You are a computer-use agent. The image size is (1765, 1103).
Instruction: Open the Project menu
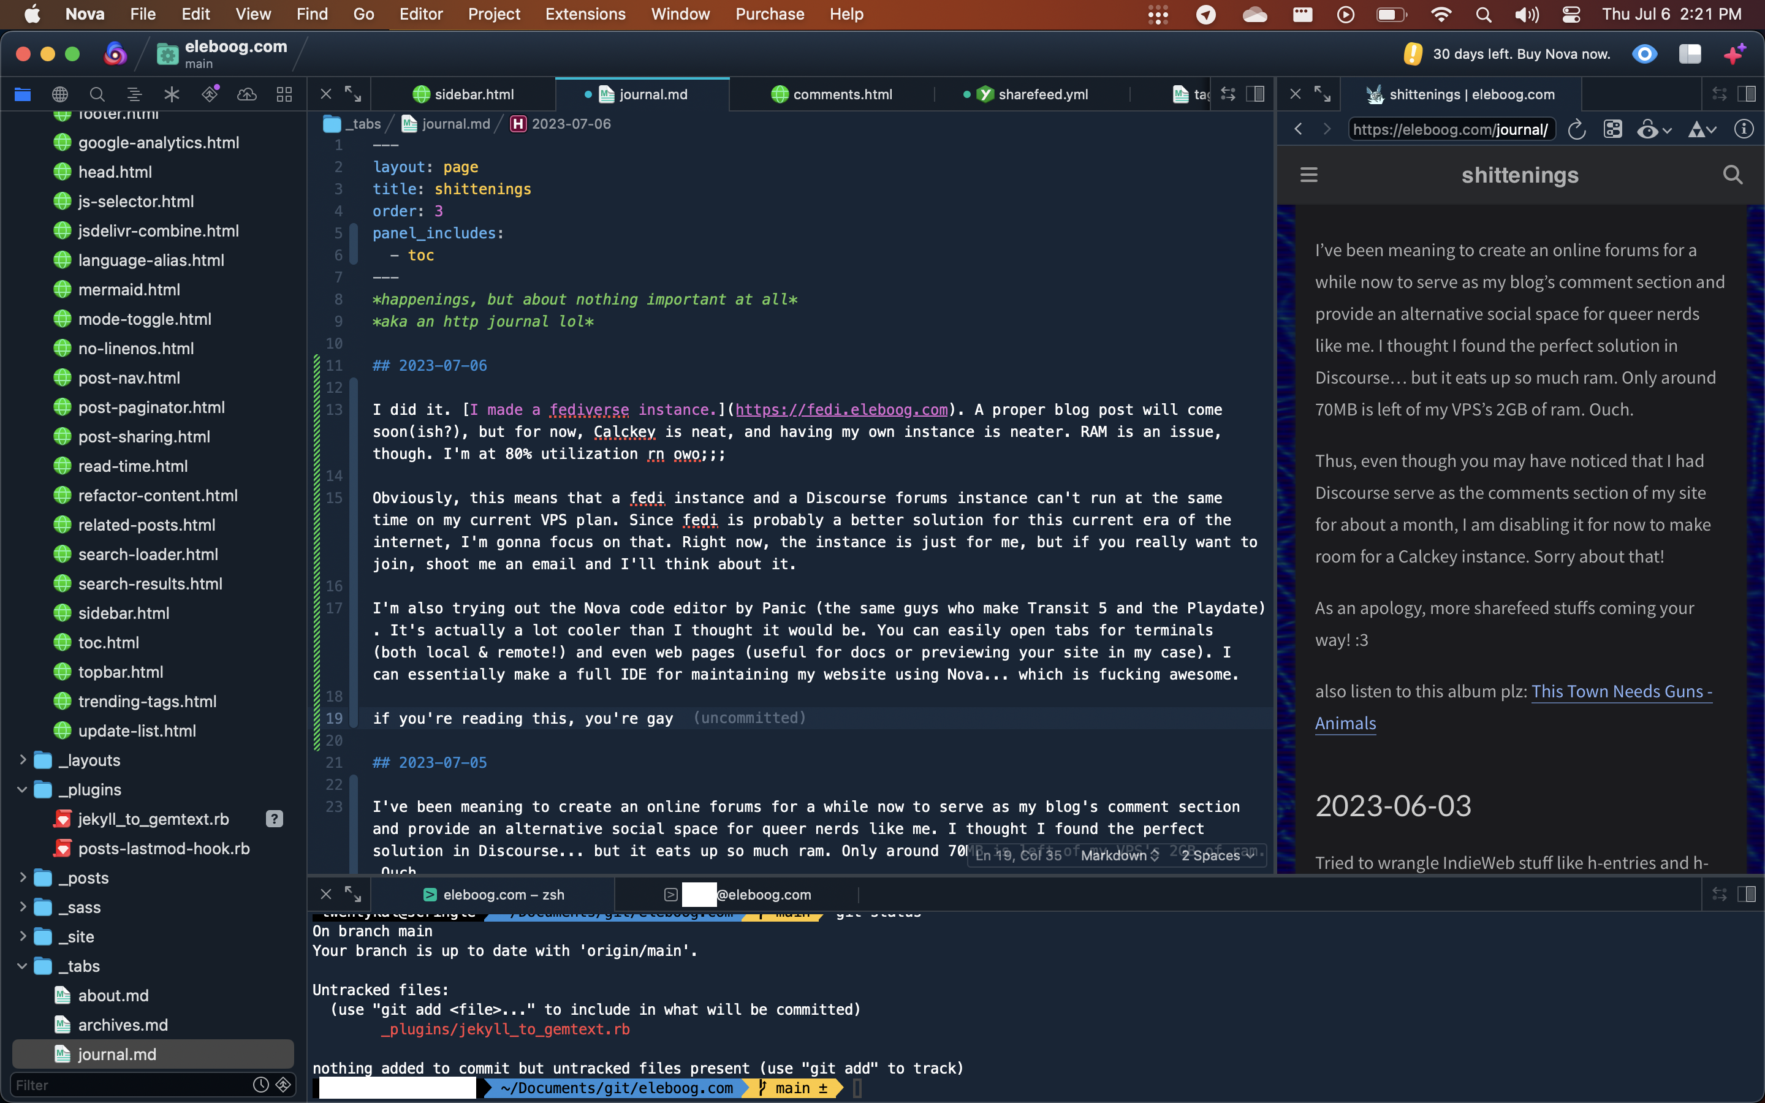pyautogui.click(x=494, y=14)
